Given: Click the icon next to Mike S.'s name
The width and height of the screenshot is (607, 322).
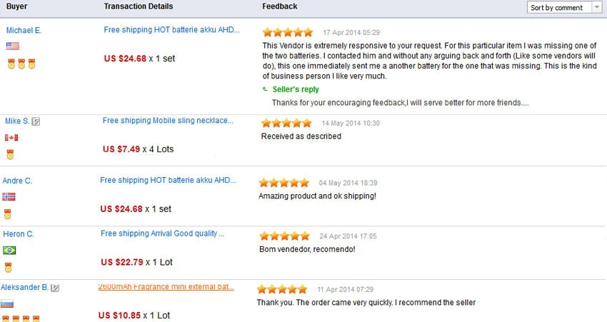Looking at the screenshot, I should coord(36,121).
